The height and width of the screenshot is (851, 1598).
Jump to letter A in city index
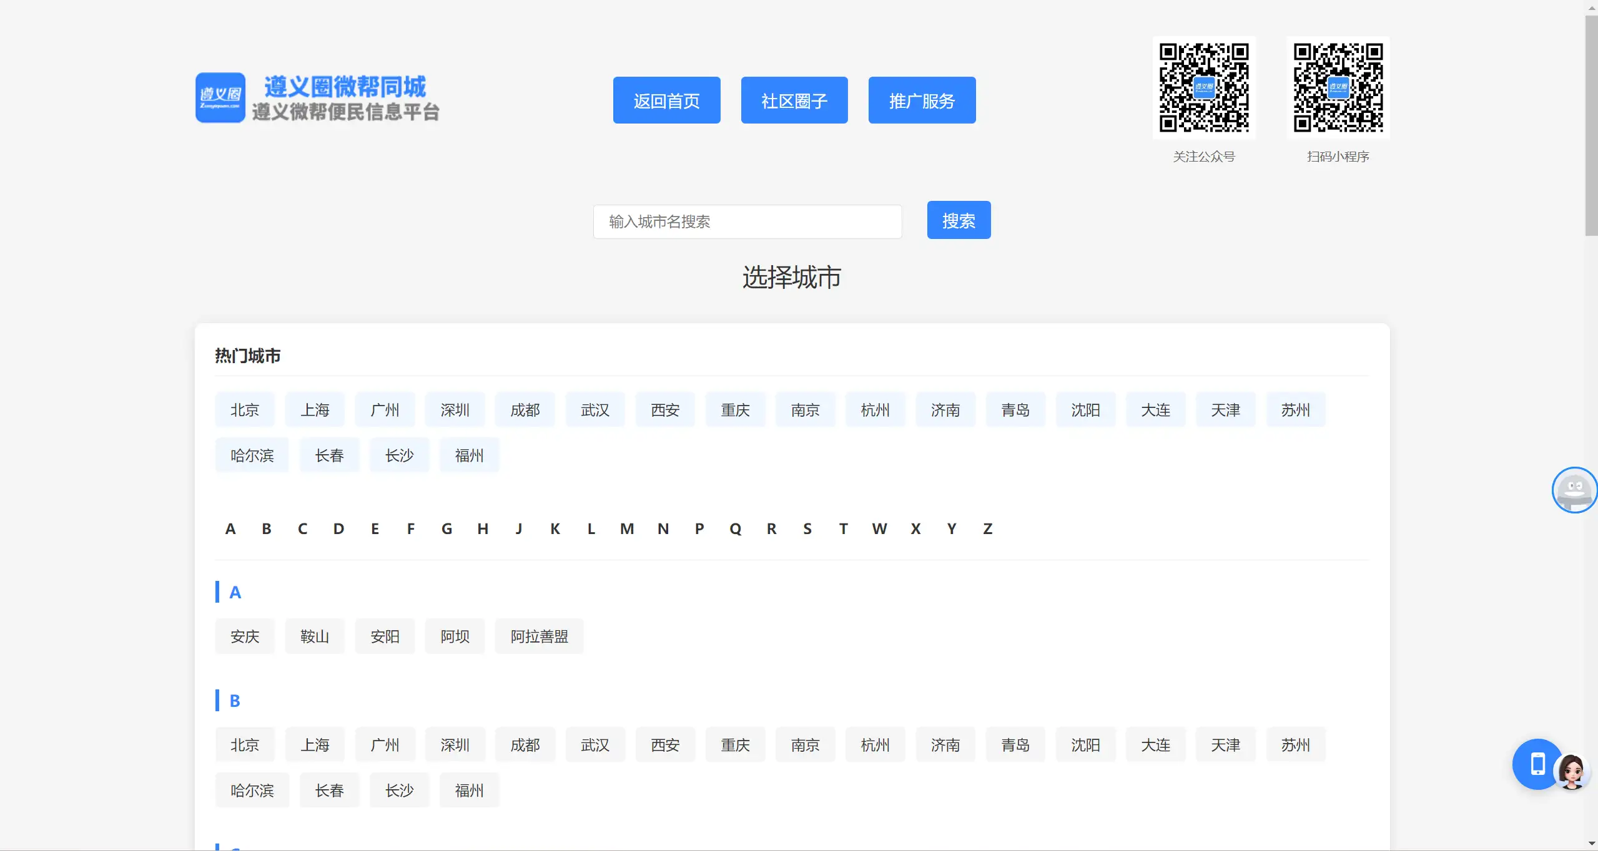(230, 528)
